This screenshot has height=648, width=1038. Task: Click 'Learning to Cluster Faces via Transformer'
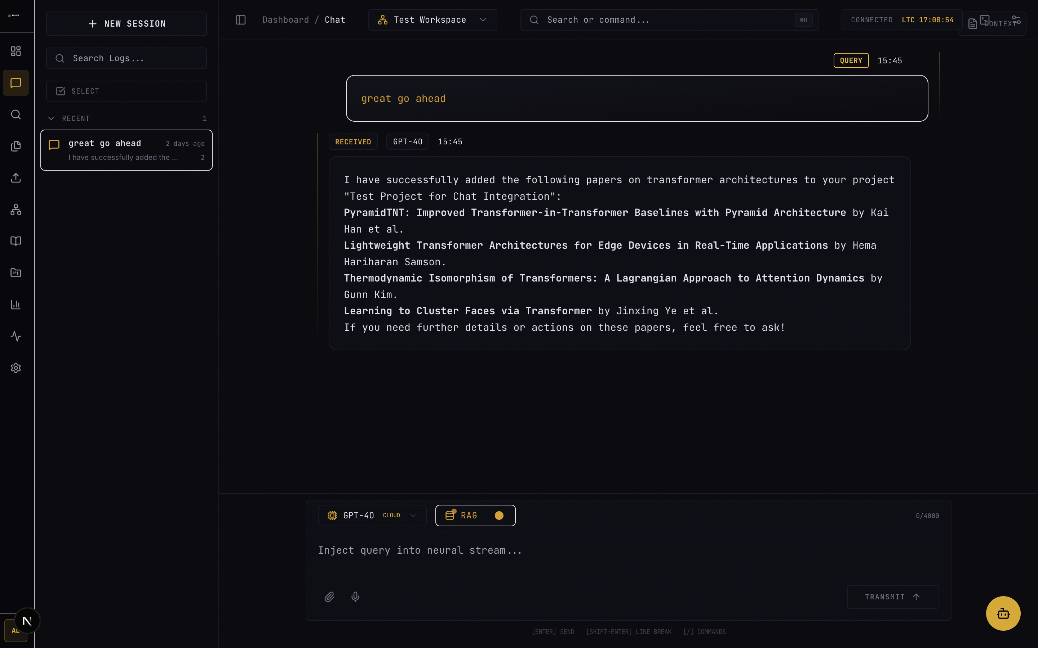tap(468, 311)
